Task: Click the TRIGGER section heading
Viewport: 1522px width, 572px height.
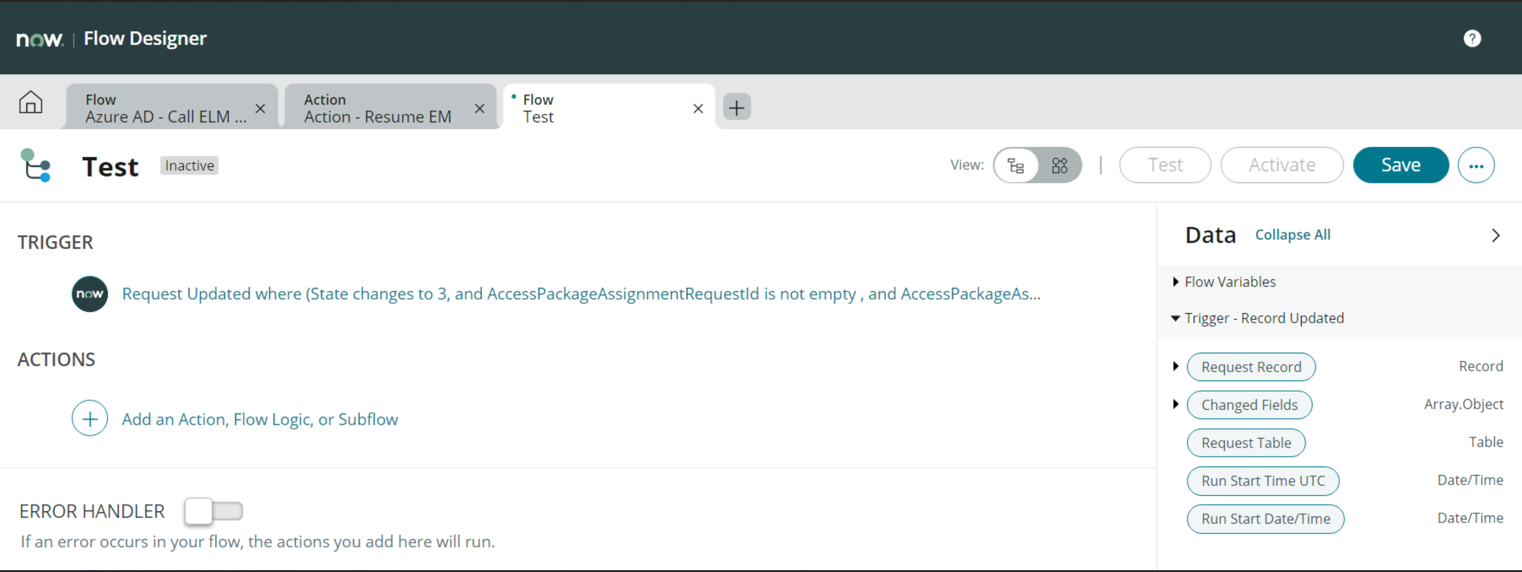Action: (x=55, y=243)
